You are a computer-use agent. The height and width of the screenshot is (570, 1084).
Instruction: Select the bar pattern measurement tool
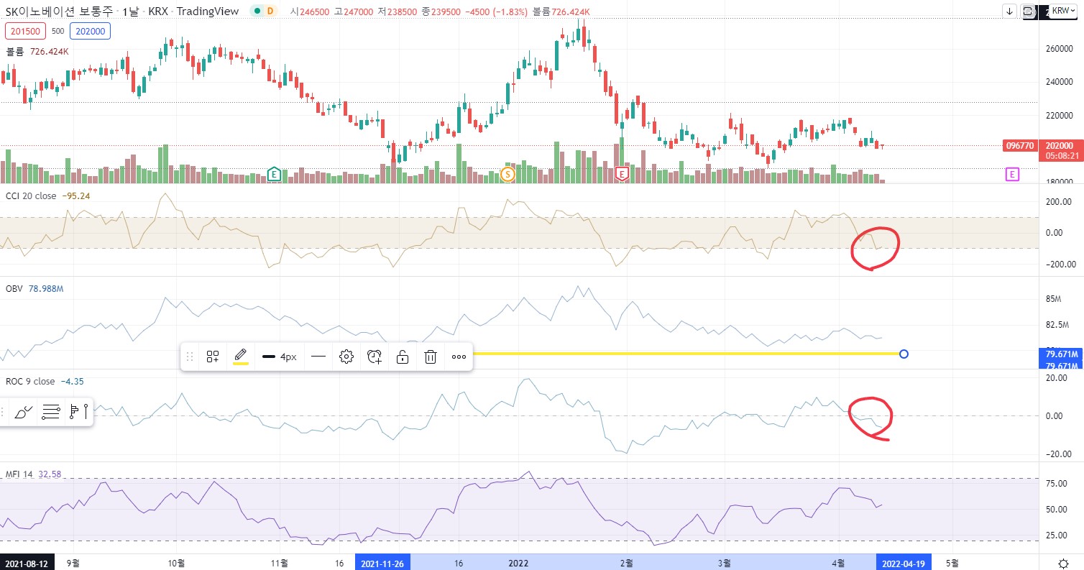pos(78,412)
